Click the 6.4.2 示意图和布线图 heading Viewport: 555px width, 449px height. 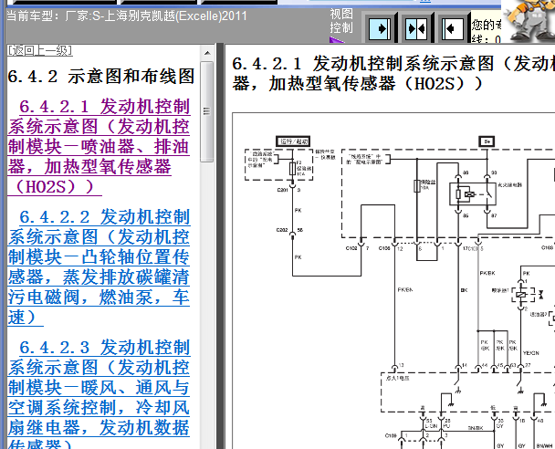click(101, 76)
